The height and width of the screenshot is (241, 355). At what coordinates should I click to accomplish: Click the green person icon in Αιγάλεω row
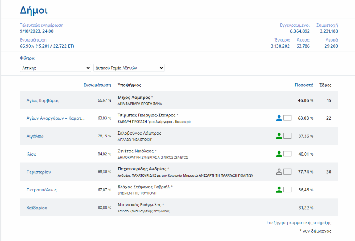coord(279,136)
